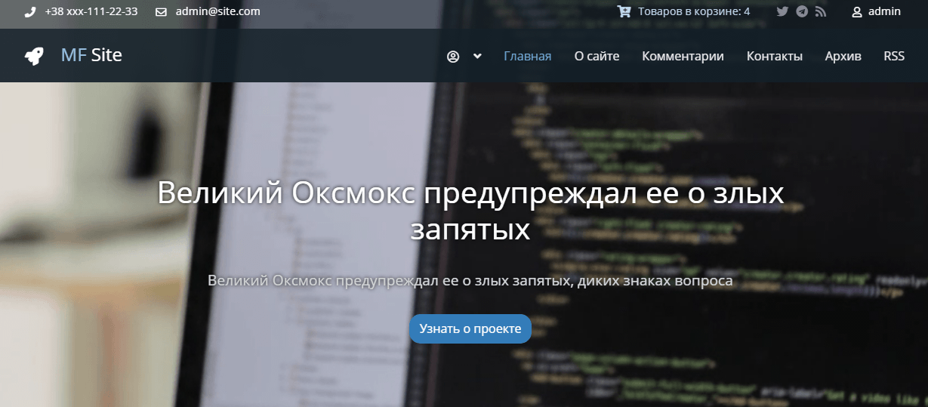Click the RSS feed icon in top bar
Screen dimensions: 928x407
pos(821,11)
